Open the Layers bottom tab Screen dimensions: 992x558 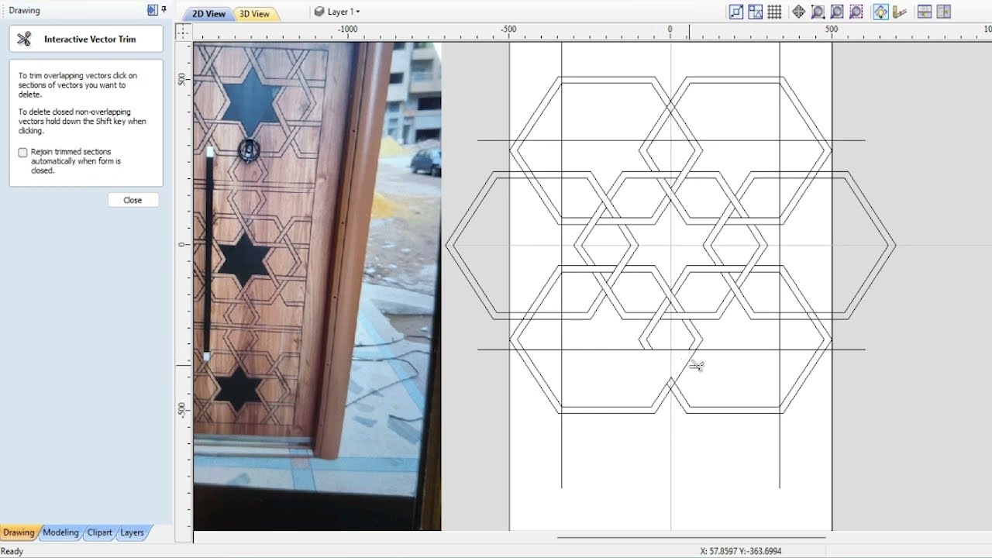132,532
